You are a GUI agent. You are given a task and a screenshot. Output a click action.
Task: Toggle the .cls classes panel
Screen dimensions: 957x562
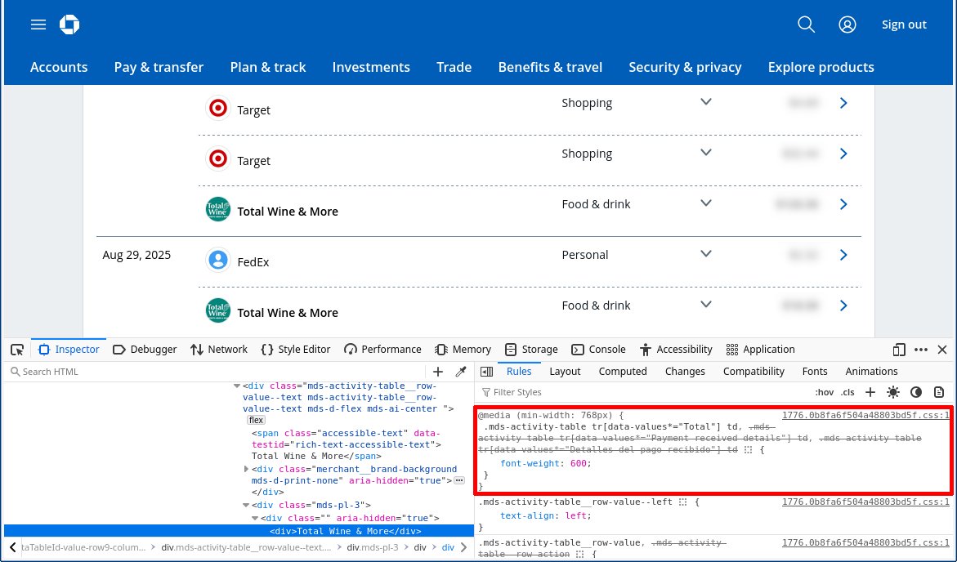[x=847, y=392]
